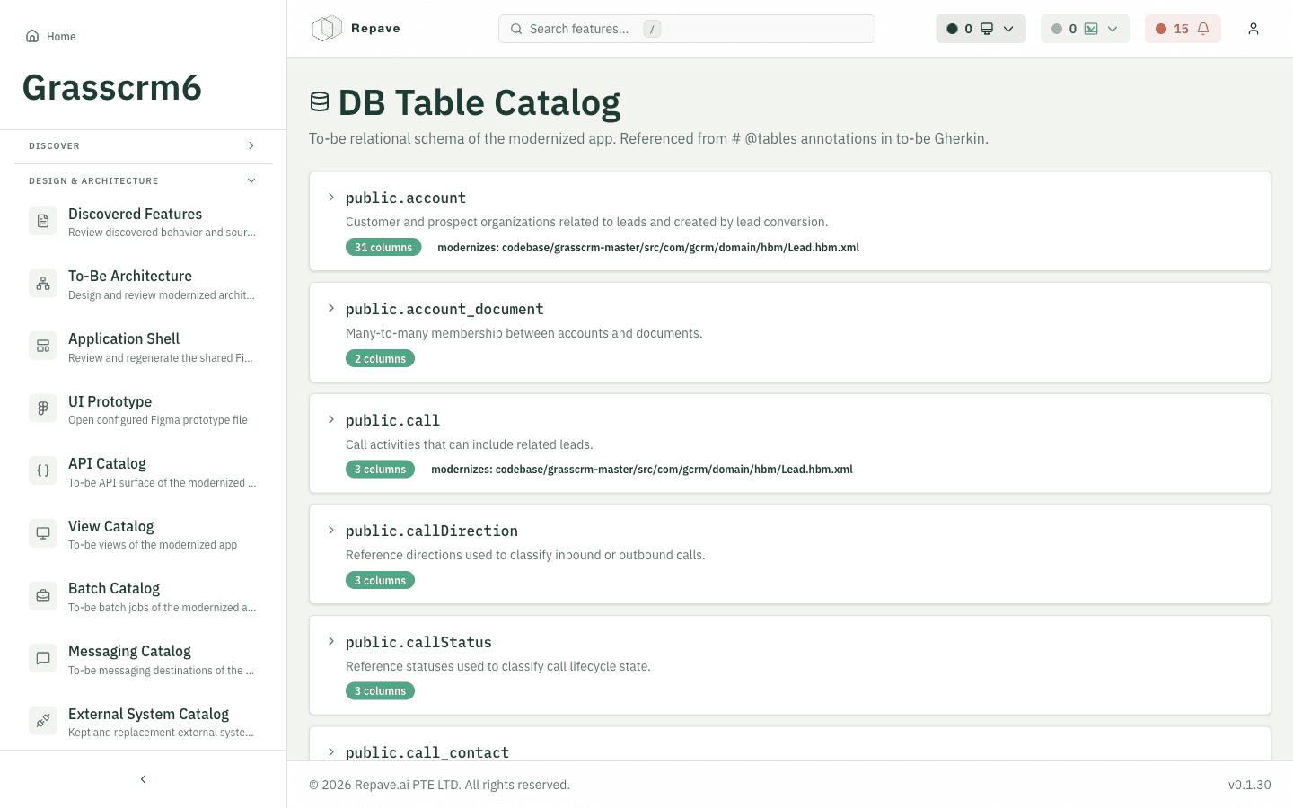Select the View Catalog menu item

[x=143, y=534]
